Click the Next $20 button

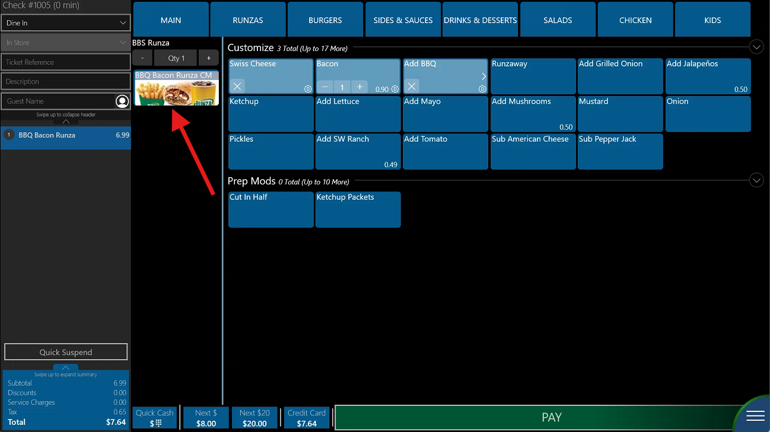point(254,418)
